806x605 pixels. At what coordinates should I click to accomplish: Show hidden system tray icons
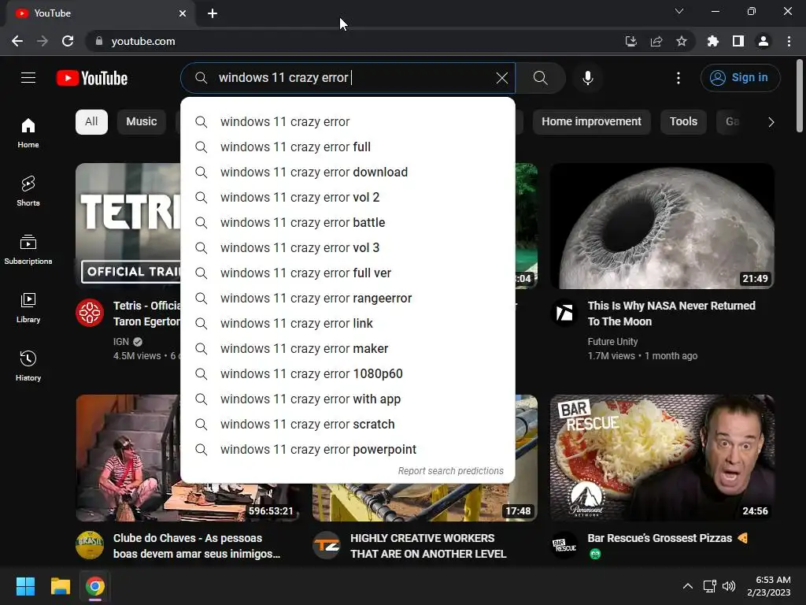pyautogui.click(x=687, y=586)
